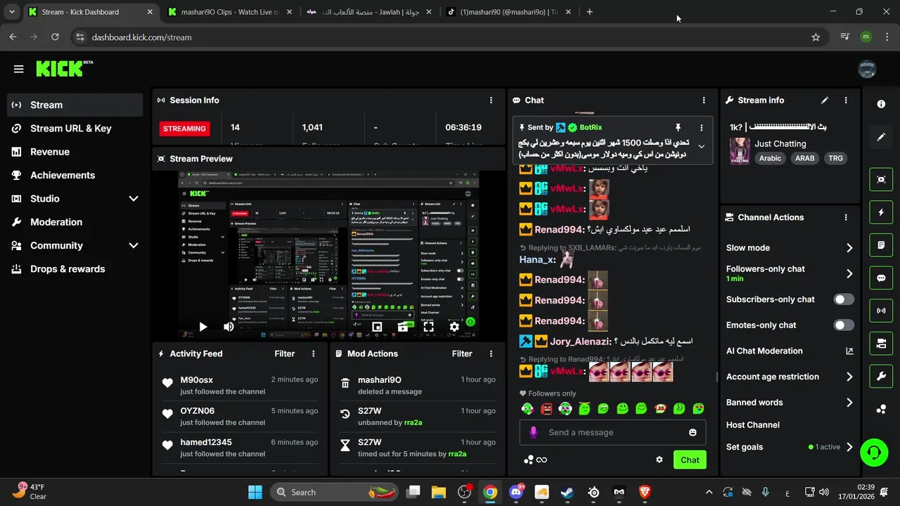Open Chat panel three-dot options
The height and width of the screenshot is (506, 900).
pyautogui.click(x=703, y=100)
